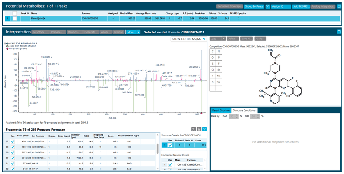Click the Remove button
Screen dimensions: 344x174
[118, 32]
